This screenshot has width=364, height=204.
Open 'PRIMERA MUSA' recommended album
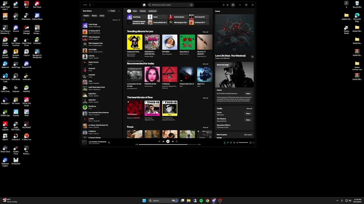[x=152, y=74]
